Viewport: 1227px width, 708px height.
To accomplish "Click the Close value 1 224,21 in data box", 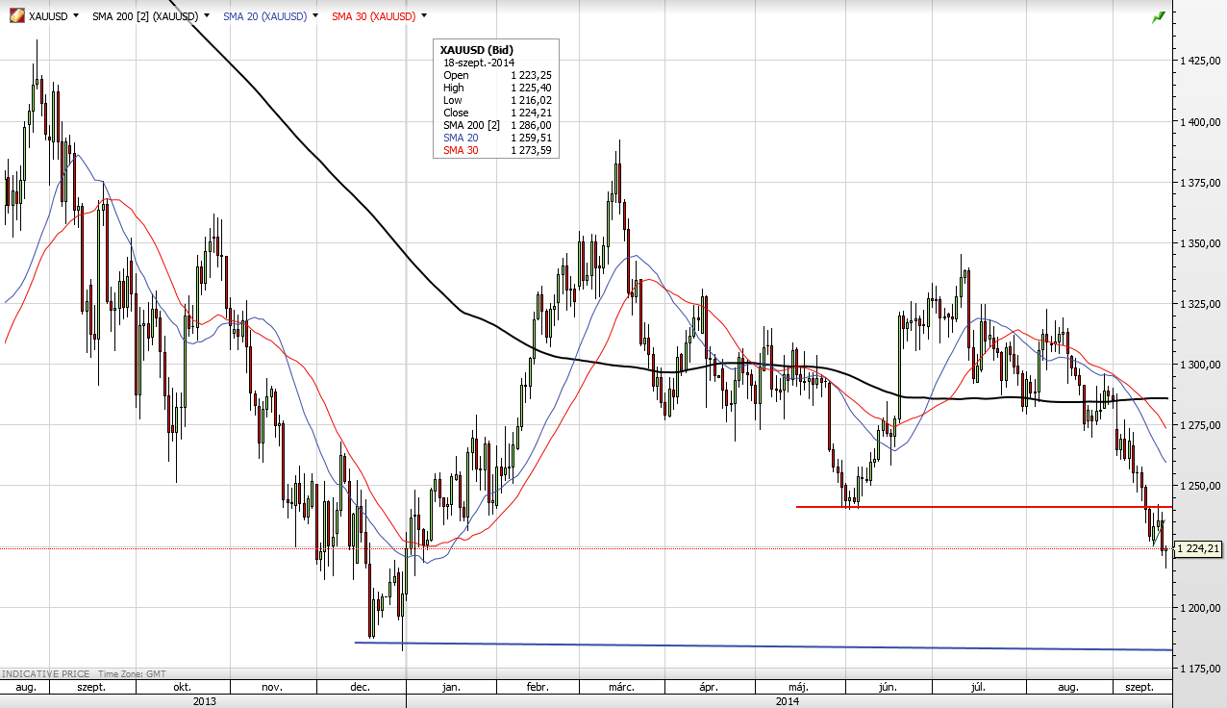I will 532,113.
